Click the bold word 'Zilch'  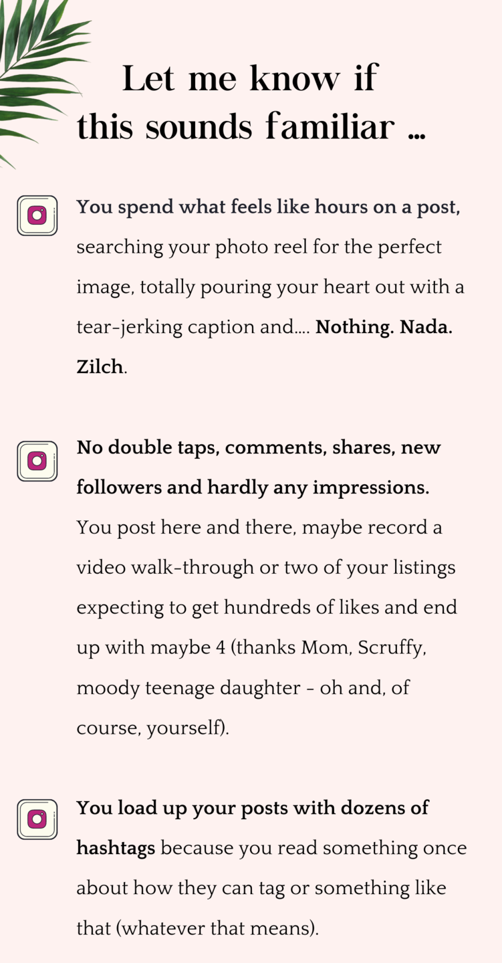tap(100, 366)
